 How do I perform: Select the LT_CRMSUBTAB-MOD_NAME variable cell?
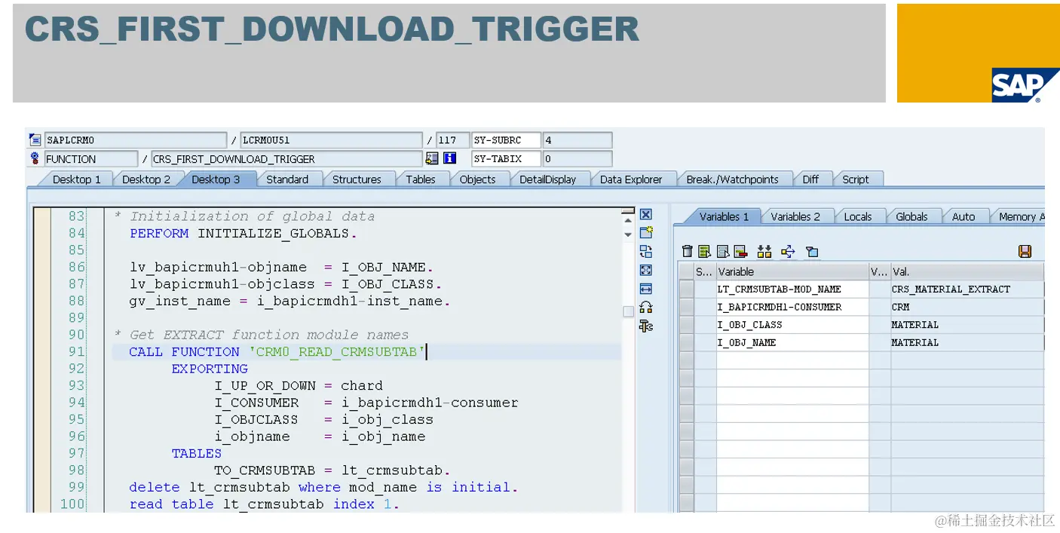(x=792, y=289)
